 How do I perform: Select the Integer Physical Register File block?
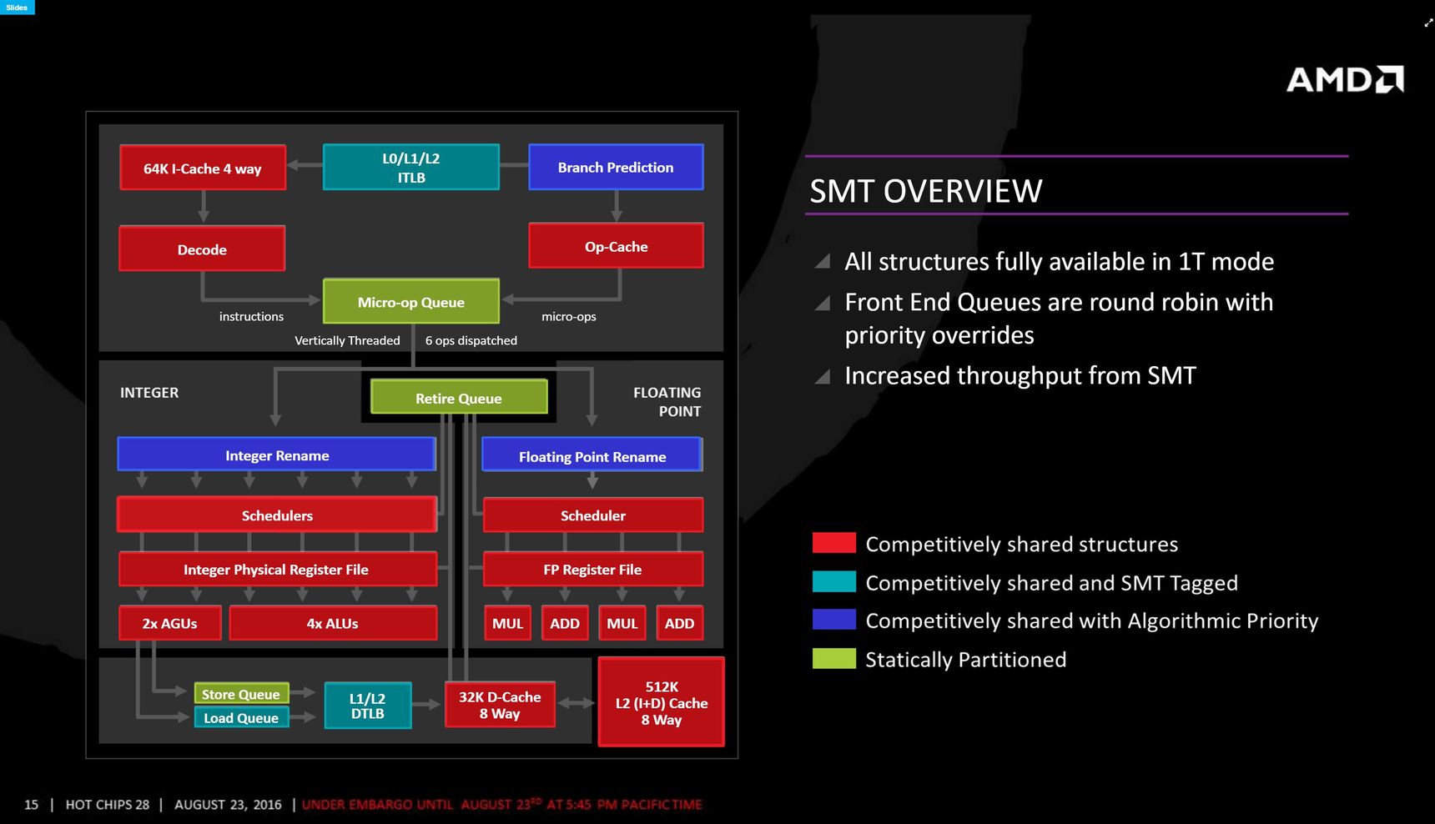click(277, 569)
